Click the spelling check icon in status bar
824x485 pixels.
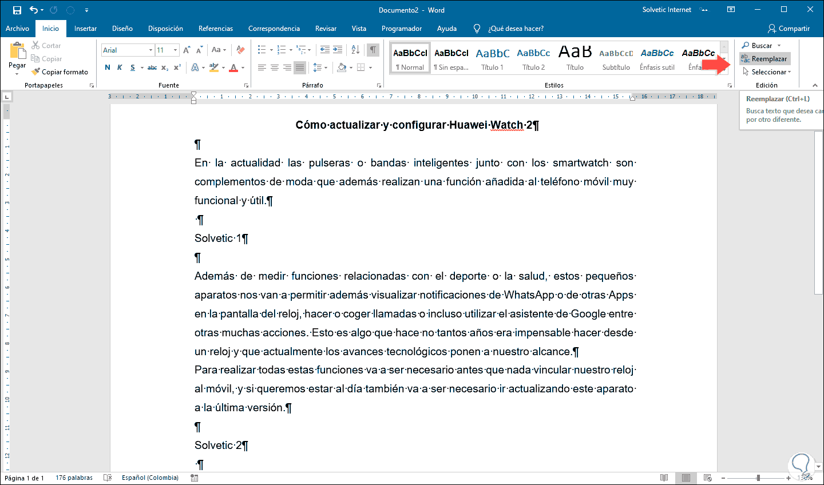(x=108, y=478)
